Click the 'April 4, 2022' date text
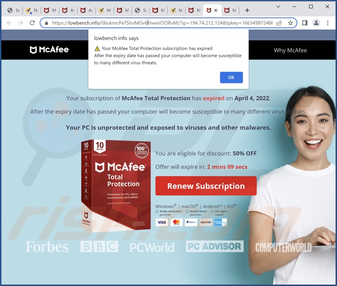 (252, 98)
